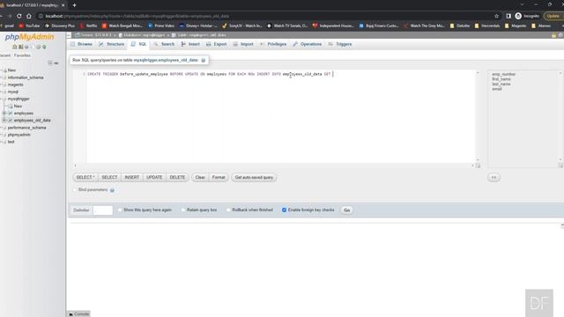Screen dimensions: 564x317
Task: Expand test database node
Action: [2, 142]
